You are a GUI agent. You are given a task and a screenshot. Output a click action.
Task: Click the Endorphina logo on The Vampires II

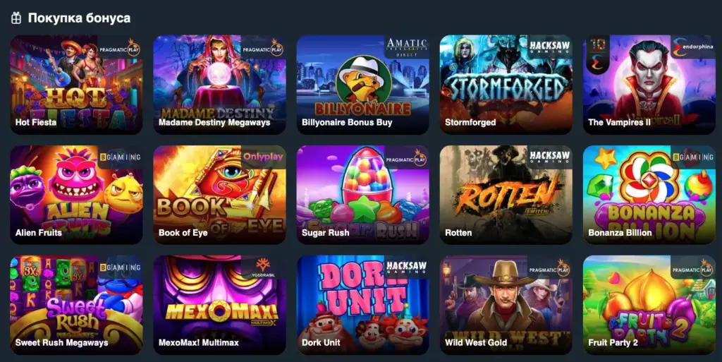click(x=692, y=47)
